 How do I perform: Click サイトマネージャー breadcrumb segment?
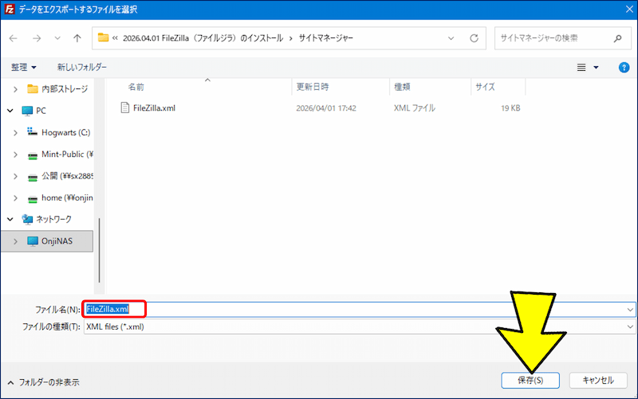(326, 38)
